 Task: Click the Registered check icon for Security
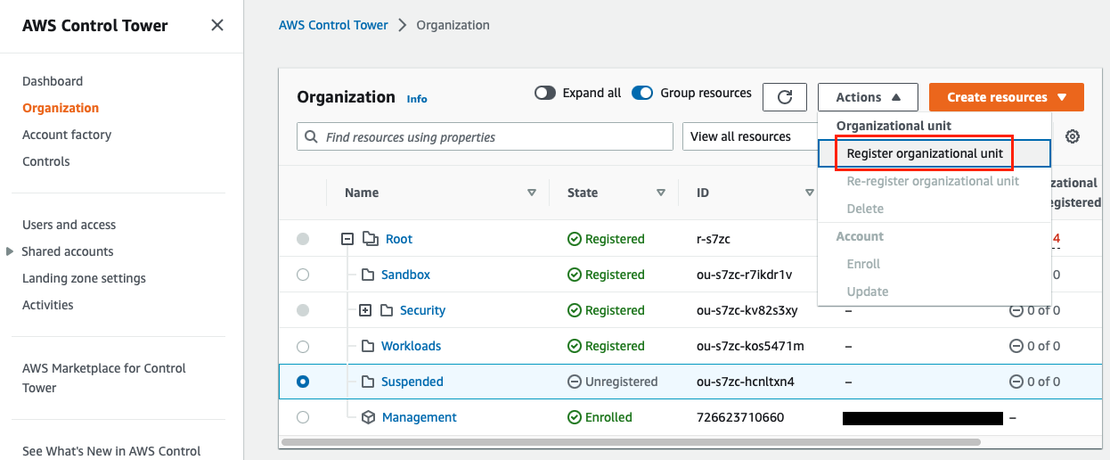coord(575,310)
